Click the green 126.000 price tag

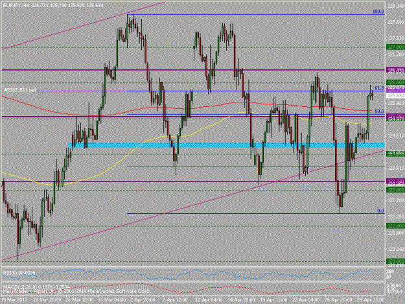[x=395, y=82]
